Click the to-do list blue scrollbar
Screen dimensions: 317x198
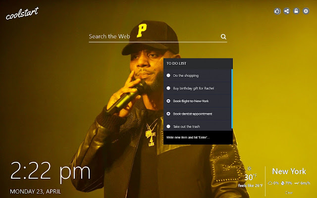[x=232, y=99]
